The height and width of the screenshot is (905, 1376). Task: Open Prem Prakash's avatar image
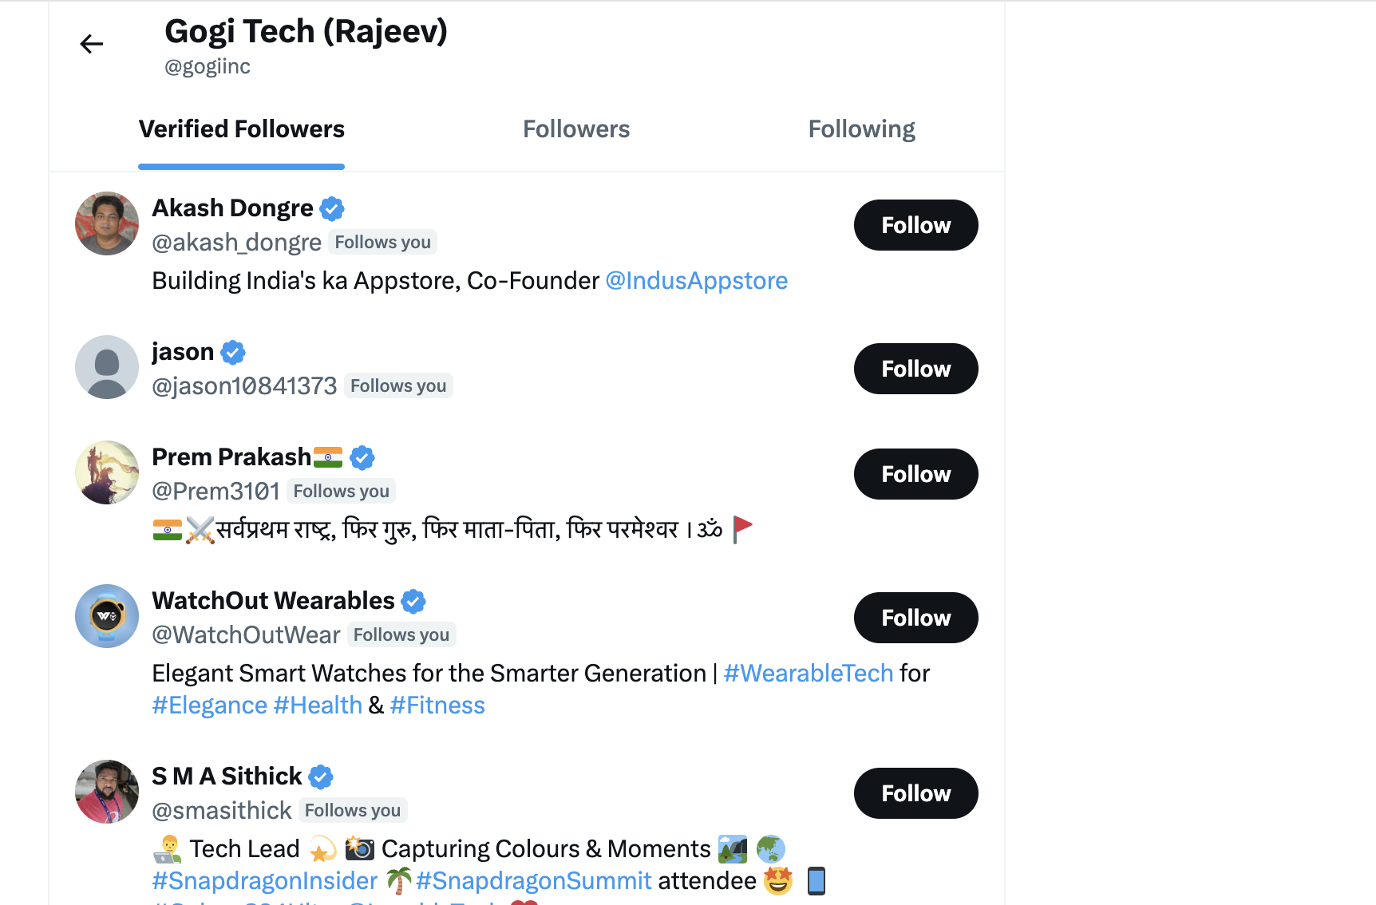[x=107, y=472]
